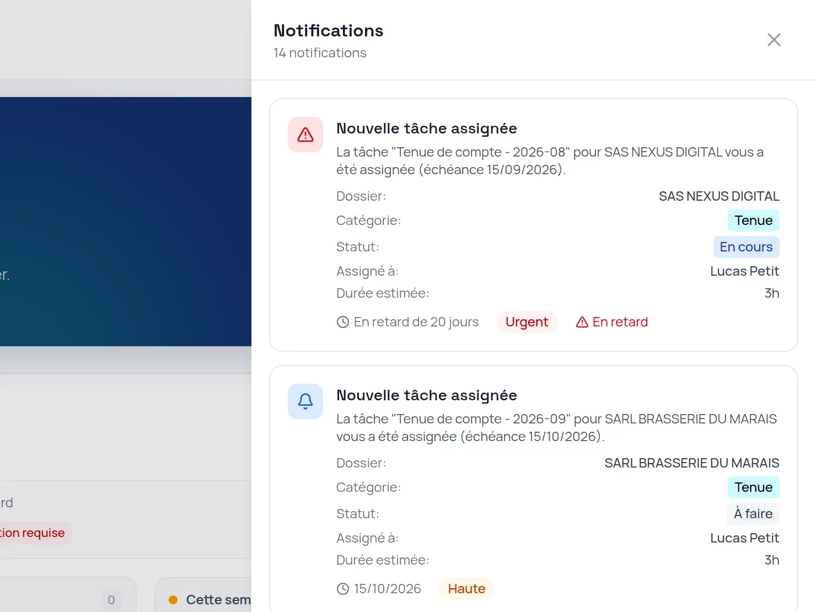
Task: Click 'Lucas Petit' in the SAS NEXUS DIGITAL card
Action: 744,271
